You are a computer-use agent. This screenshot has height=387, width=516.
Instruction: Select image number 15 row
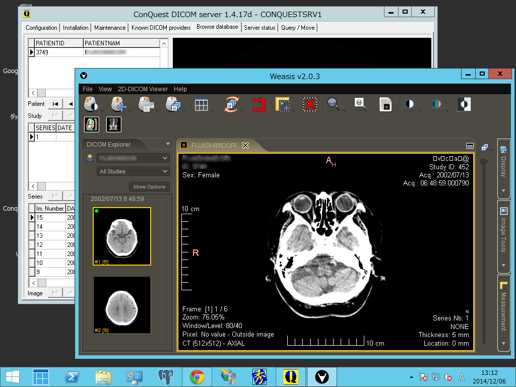click(x=52, y=218)
